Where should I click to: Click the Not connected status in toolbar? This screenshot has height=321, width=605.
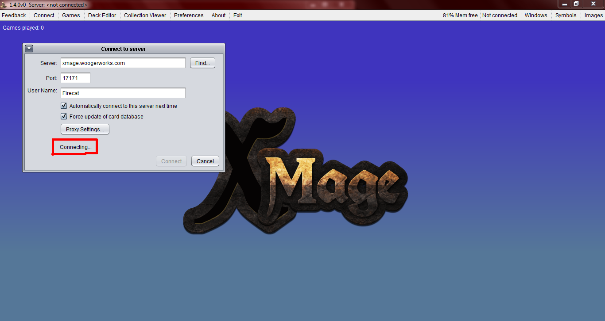pos(500,15)
